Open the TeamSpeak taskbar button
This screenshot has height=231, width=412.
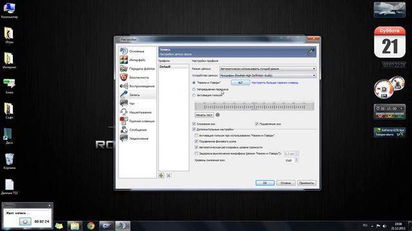click(x=123, y=226)
